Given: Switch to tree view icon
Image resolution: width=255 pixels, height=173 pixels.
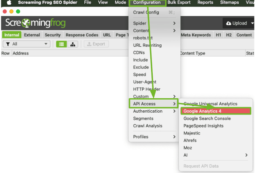Looking at the screenshot, I should (x=73, y=44).
